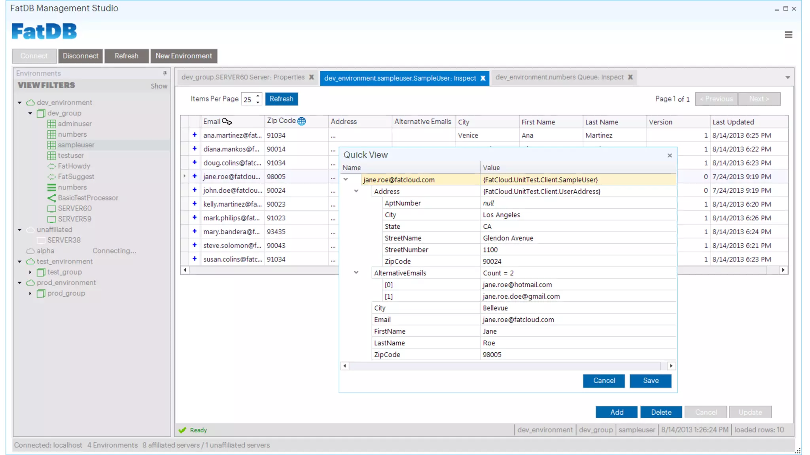Open BasicTestProcessor share icon
Image resolution: width=810 pixels, height=455 pixels.
[x=51, y=198]
